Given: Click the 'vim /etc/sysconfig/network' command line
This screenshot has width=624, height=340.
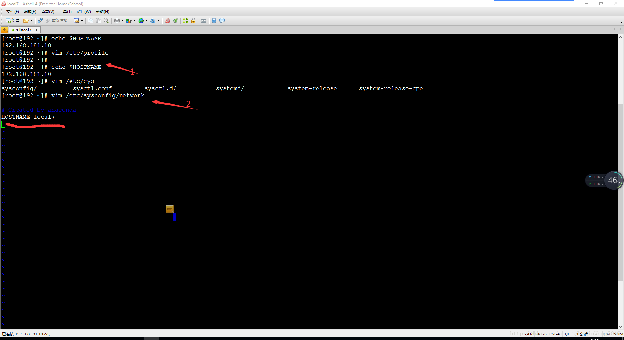Looking at the screenshot, I should click(x=98, y=95).
